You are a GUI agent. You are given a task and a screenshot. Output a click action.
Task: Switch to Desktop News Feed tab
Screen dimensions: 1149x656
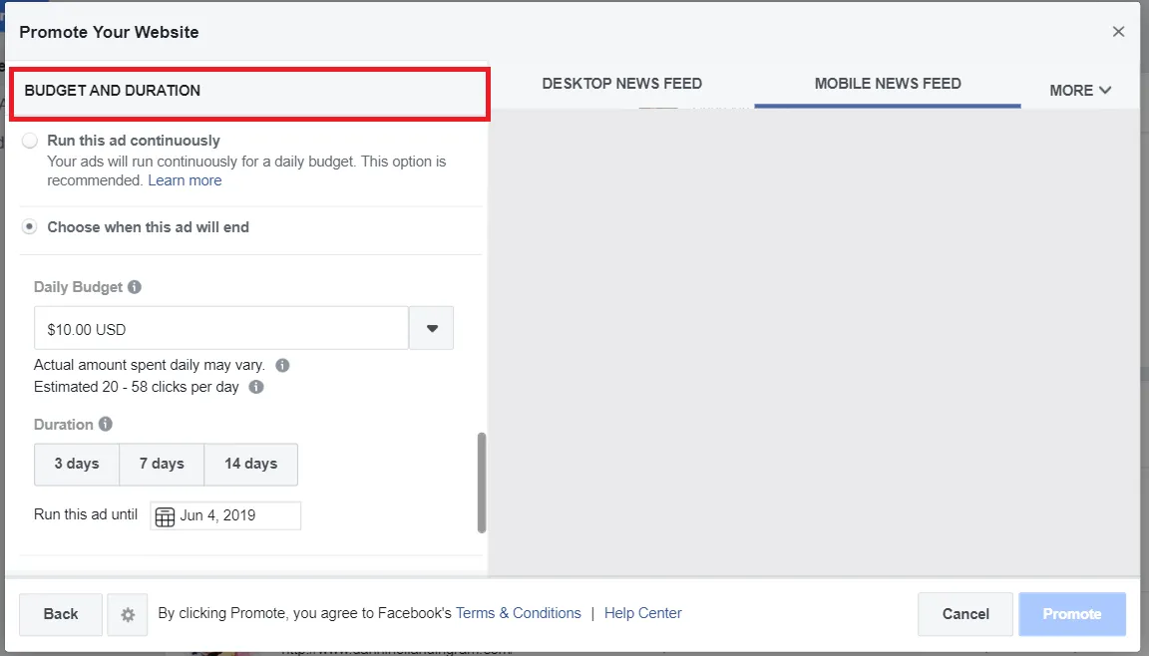tap(621, 84)
